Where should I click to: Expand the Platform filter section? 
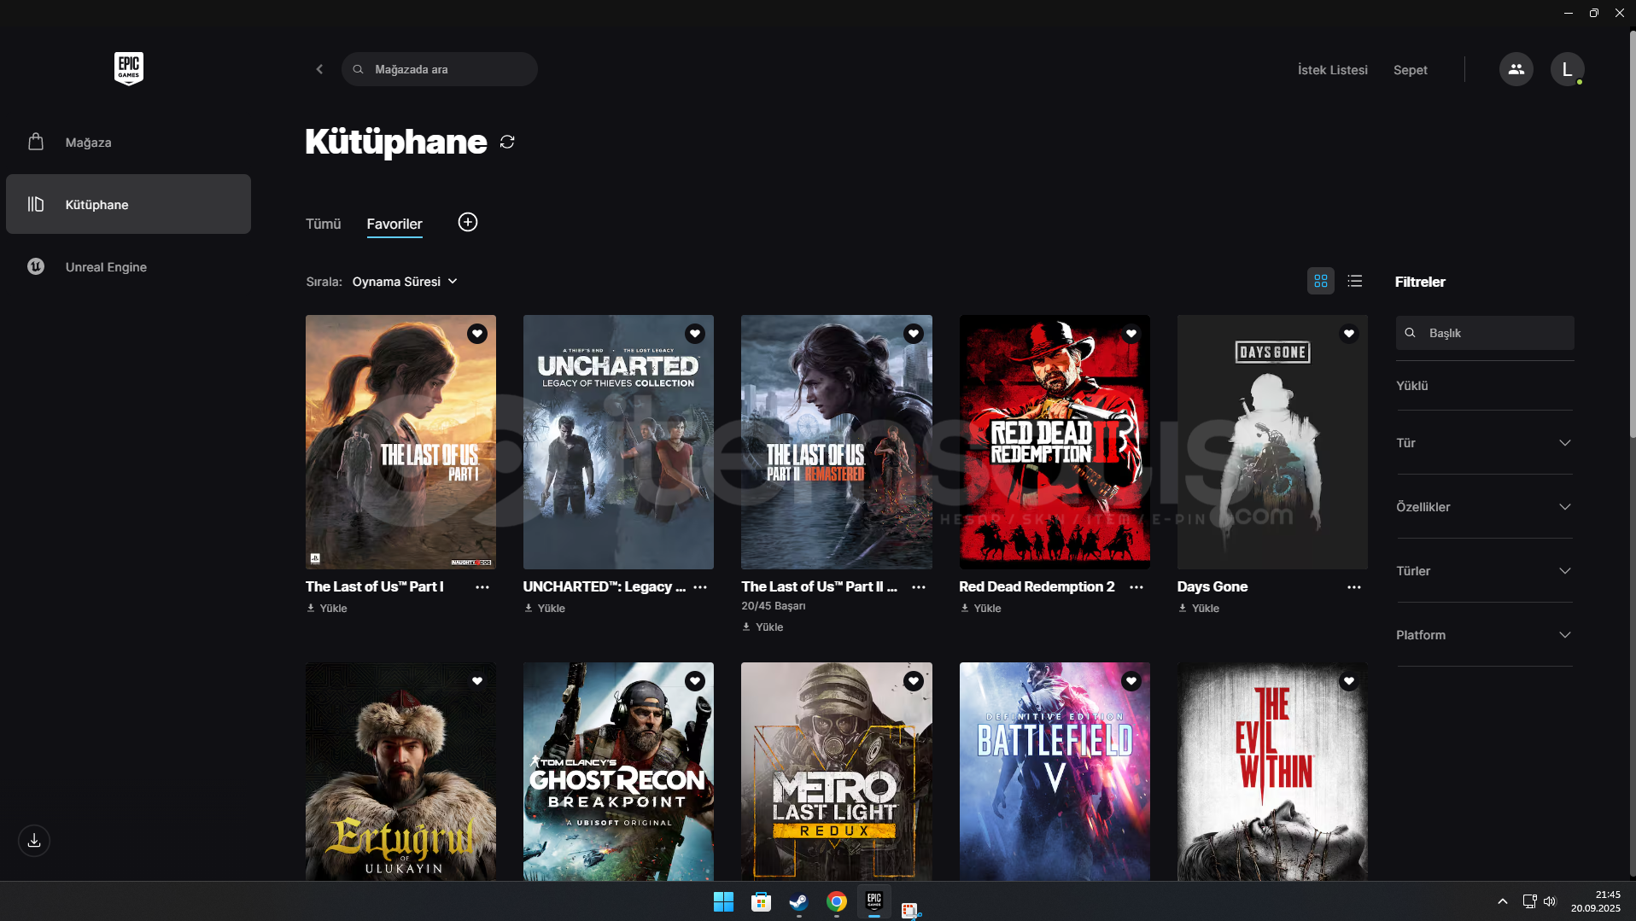tap(1485, 635)
